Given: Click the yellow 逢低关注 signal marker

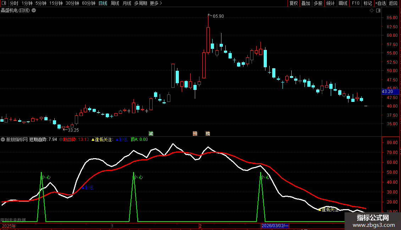Looking at the screenshot, I should coord(320,210).
